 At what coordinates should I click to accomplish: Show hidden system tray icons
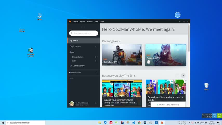(x=190, y=123)
